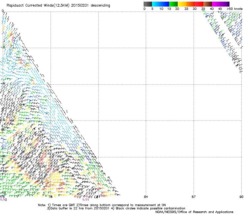Click the '78' longitude axis label
This screenshot has width=244, height=214.
pyautogui.click(x=50, y=197)
